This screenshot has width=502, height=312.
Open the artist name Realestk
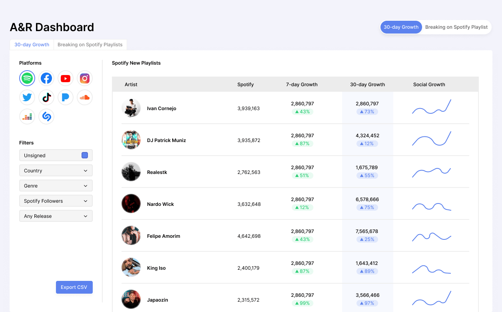coord(157,172)
